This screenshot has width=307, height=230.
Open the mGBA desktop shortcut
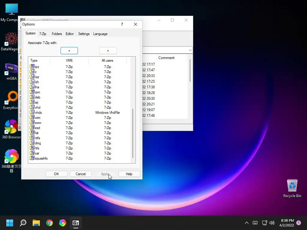click(11, 72)
